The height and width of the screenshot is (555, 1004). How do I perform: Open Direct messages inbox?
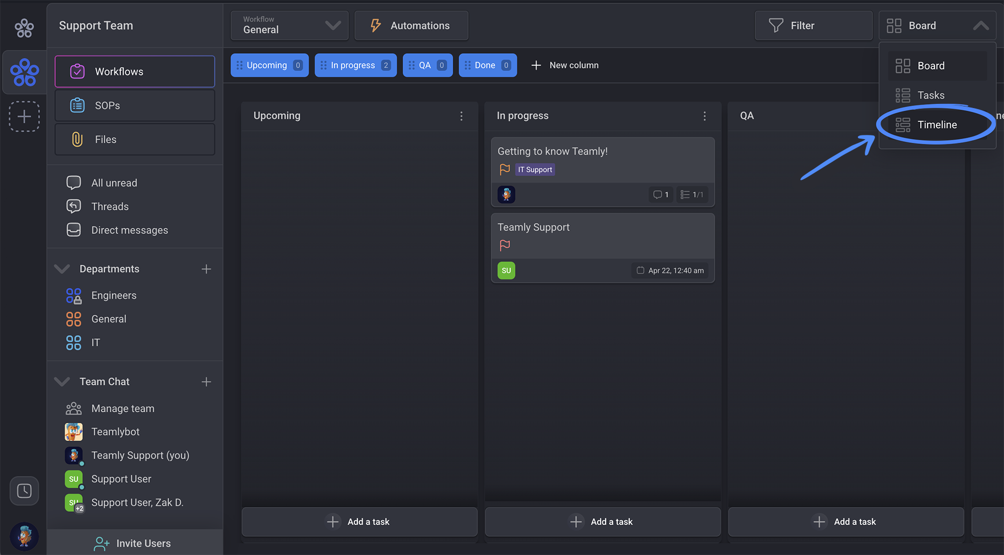(x=130, y=230)
